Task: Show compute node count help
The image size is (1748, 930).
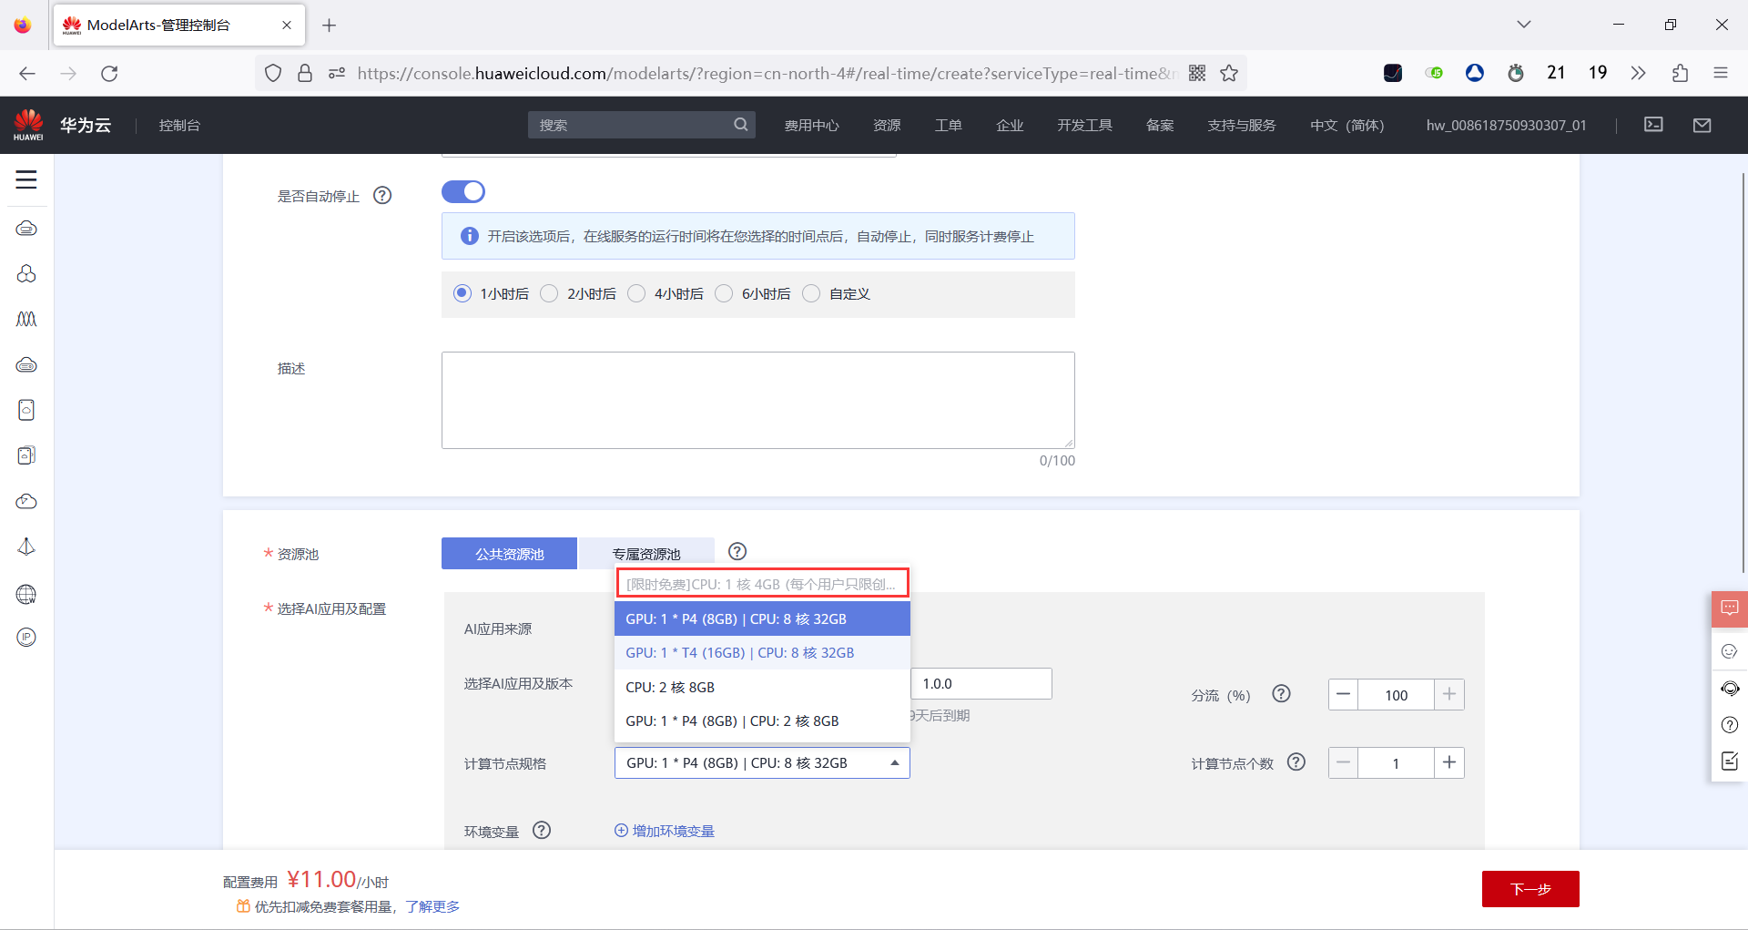Action: coord(1296,762)
